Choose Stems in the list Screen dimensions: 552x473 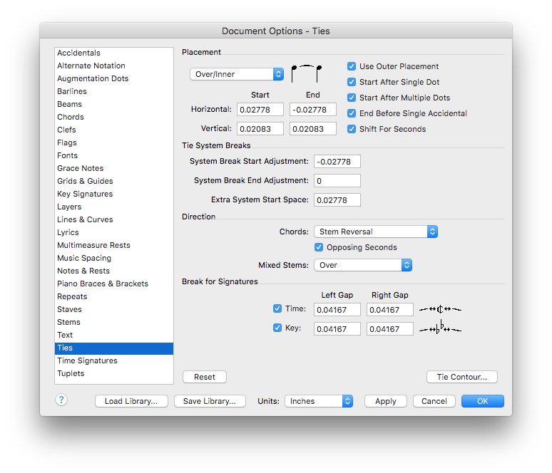114,323
